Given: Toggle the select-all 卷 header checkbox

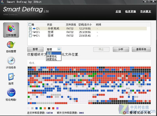Looking at the screenshot, I should (30, 25).
